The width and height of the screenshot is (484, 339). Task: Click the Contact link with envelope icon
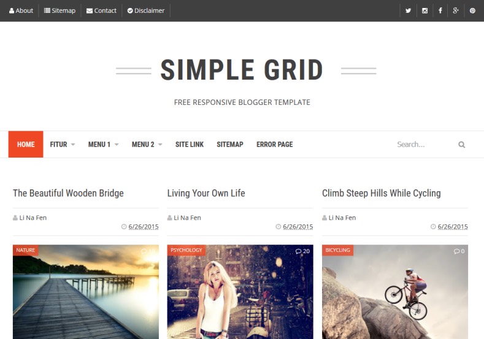(x=101, y=10)
